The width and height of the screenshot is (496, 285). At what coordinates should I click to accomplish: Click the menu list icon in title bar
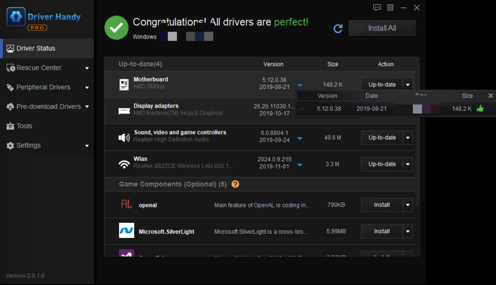point(390,8)
